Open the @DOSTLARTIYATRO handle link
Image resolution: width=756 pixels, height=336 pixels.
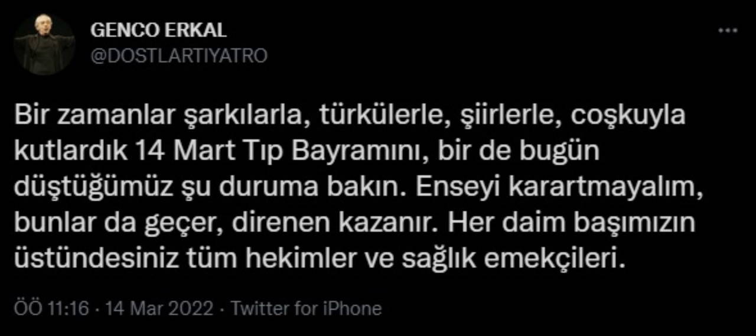(x=178, y=56)
